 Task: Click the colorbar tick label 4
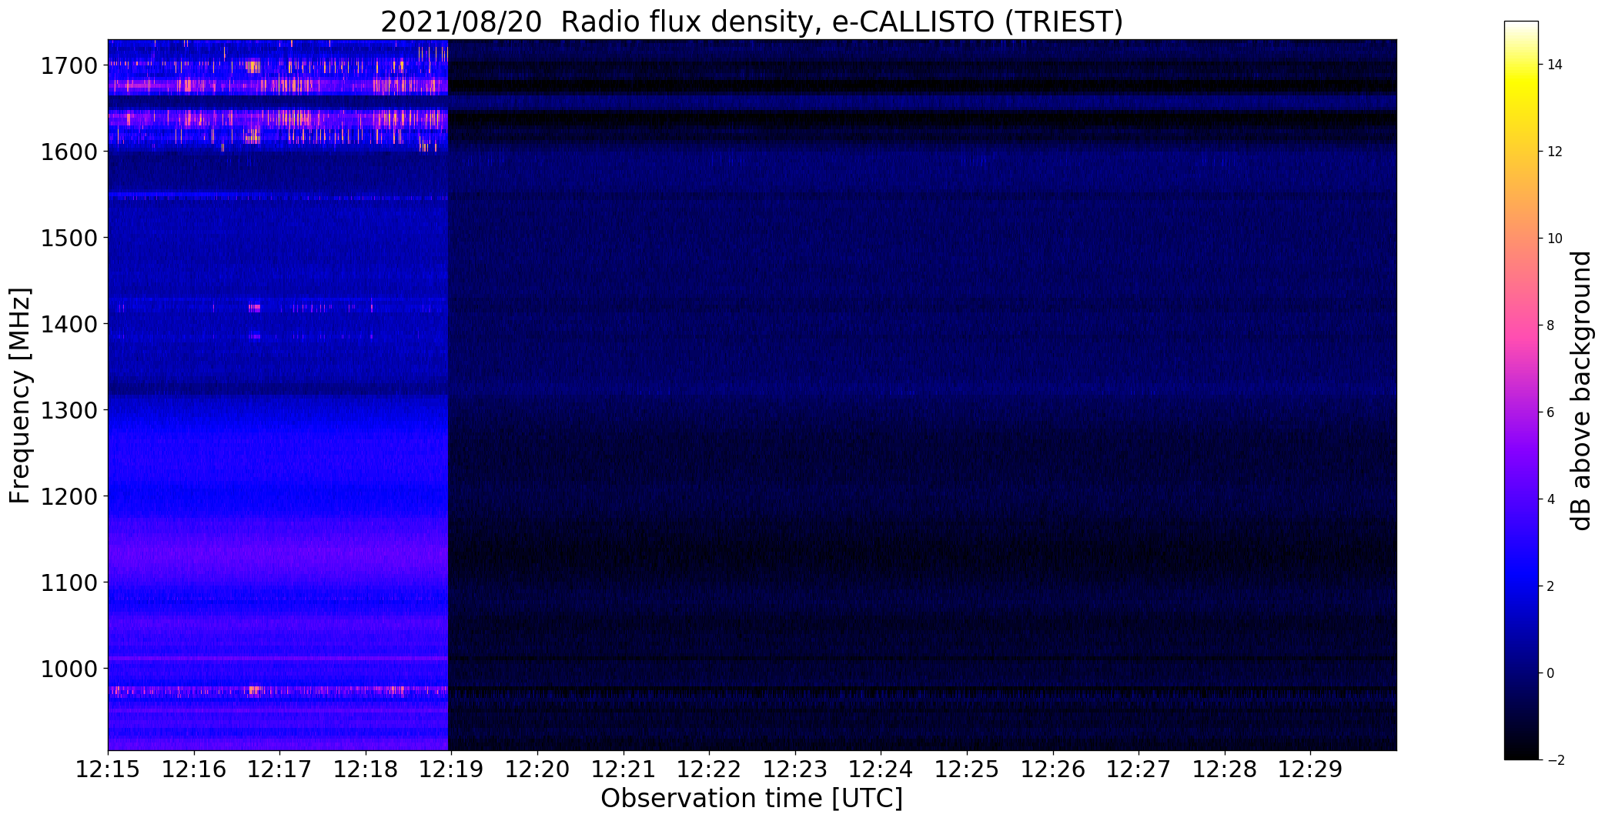click(x=1550, y=499)
